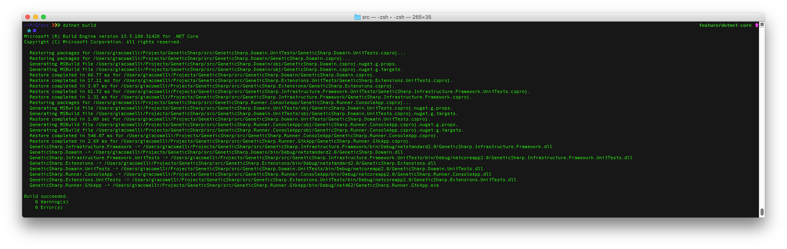Click the vertical scrollbar thumb at bottom right
Image resolution: width=787 pixels, height=249 pixels.
click(x=762, y=212)
